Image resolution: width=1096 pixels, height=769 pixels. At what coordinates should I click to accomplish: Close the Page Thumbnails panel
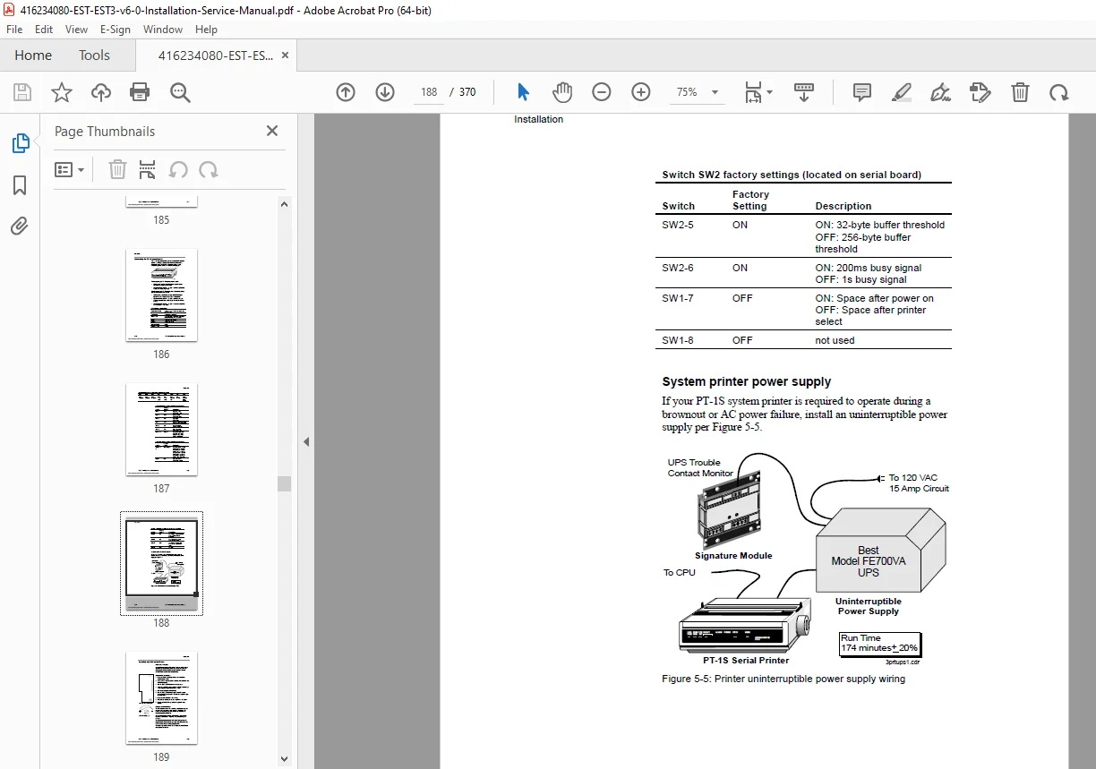tap(272, 131)
